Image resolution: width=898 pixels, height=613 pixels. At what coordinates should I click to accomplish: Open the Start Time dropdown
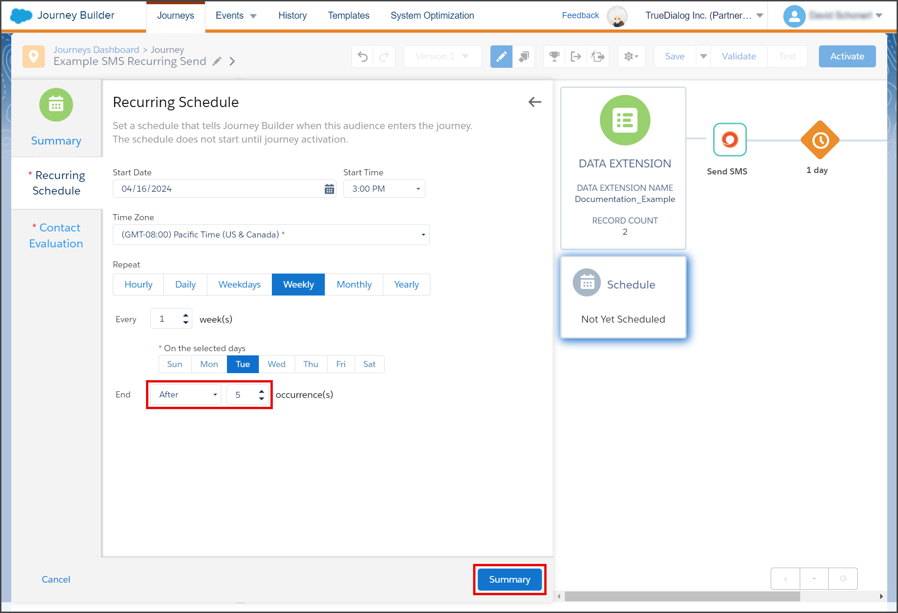click(384, 189)
